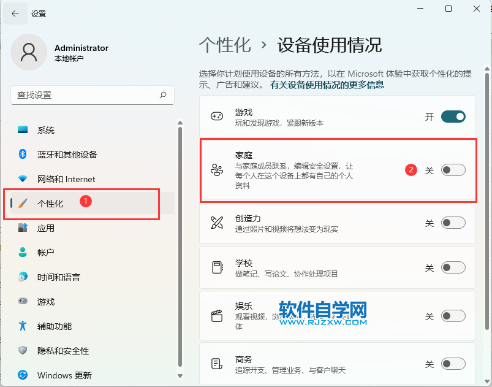Enable the 创造力 (Creativity) toggle

coord(453,223)
